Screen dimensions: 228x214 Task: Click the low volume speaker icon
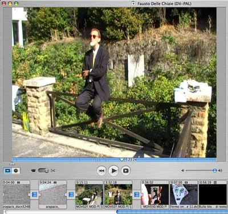(x=182, y=171)
